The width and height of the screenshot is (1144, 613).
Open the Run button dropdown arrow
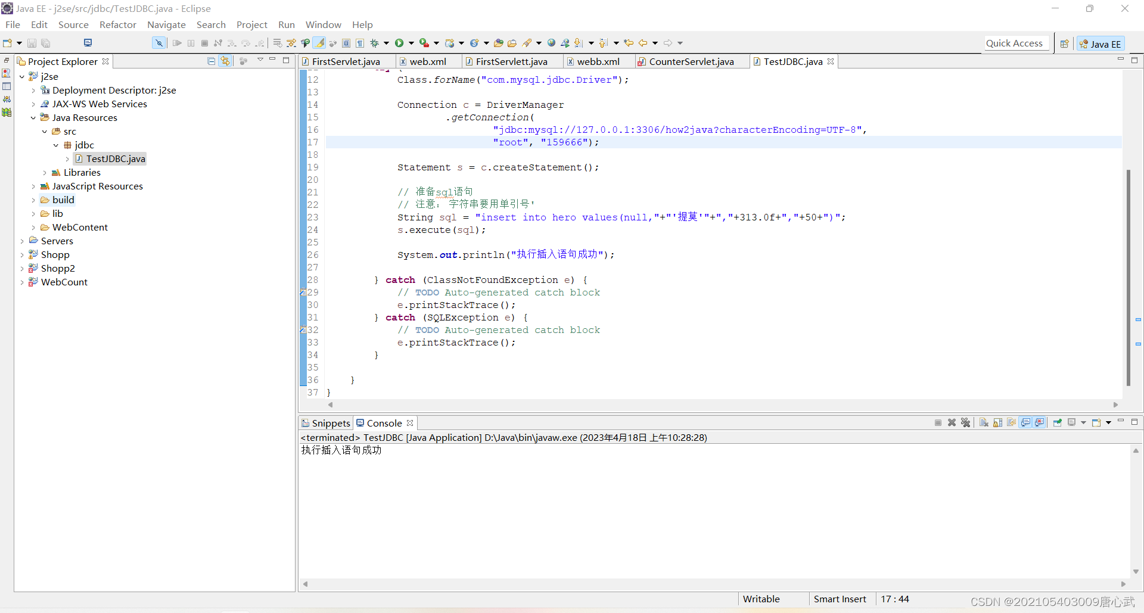(x=411, y=43)
